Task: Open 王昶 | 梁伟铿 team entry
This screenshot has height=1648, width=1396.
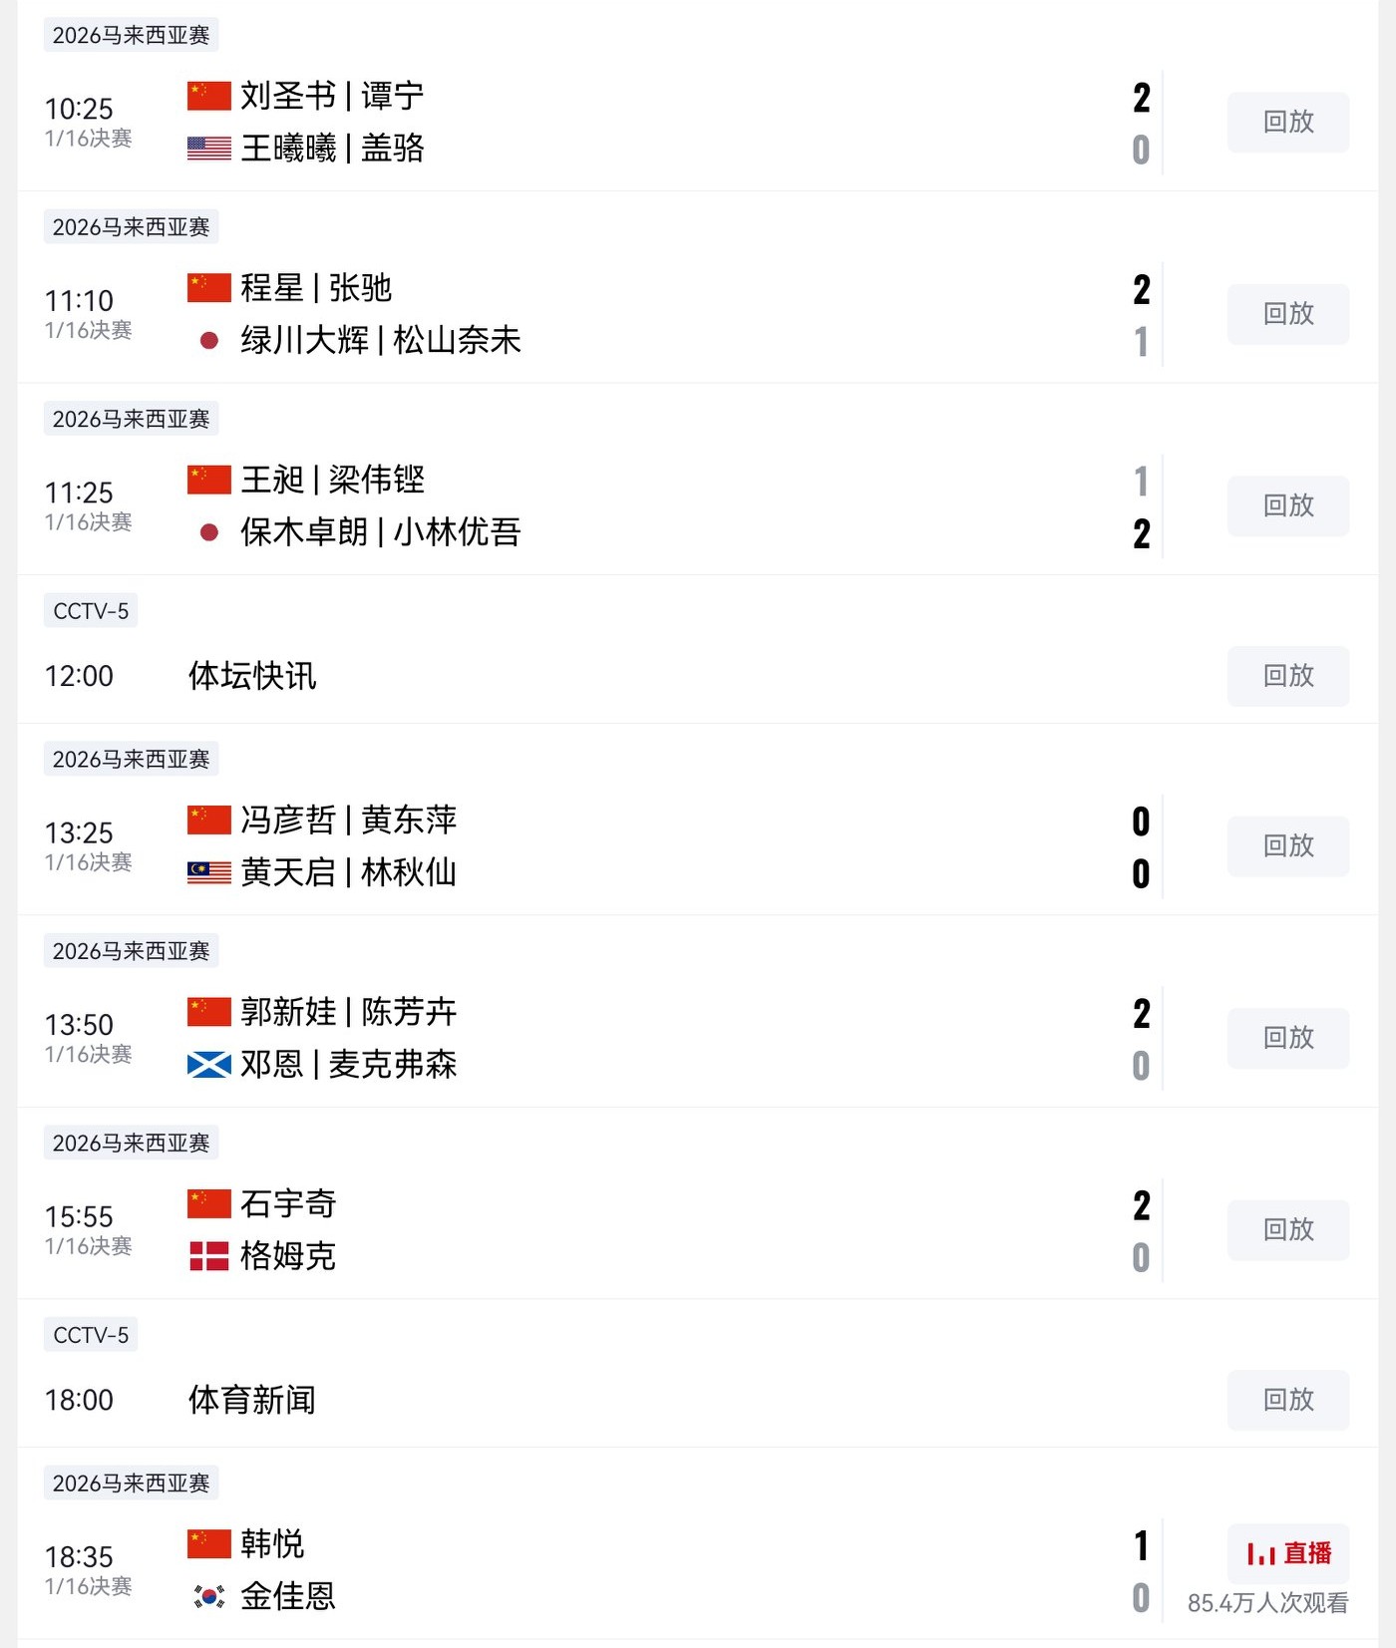Action: tap(333, 481)
